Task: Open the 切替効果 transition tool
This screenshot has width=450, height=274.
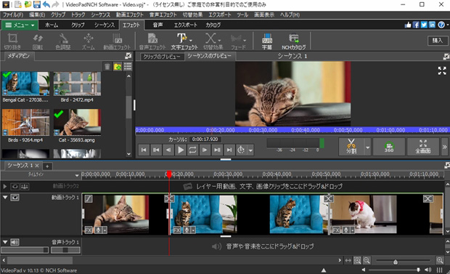Action: point(213,41)
